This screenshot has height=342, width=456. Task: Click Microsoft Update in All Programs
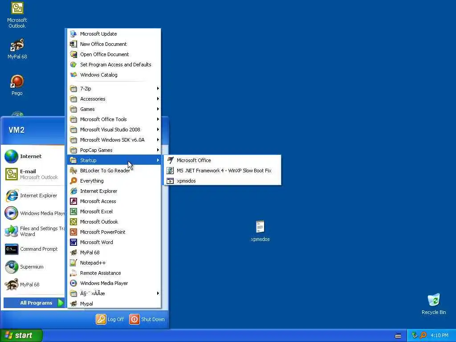pyautogui.click(x=114, y=34)
